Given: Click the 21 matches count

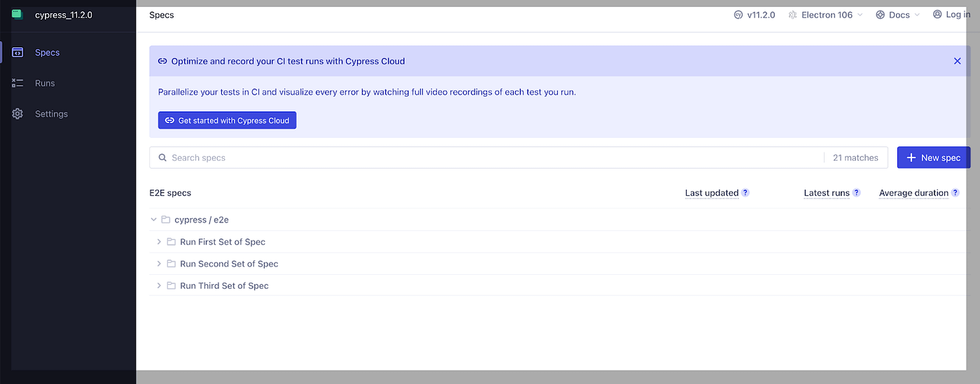Looking at the screenshot, I should click(x=855, y=158).
